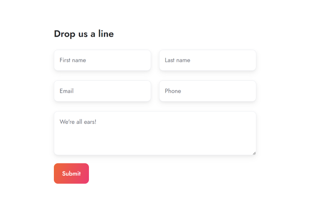The width and height of the screenshot is (309, 217).
Task: Focus the Last name text box
Action: (208, 60)
